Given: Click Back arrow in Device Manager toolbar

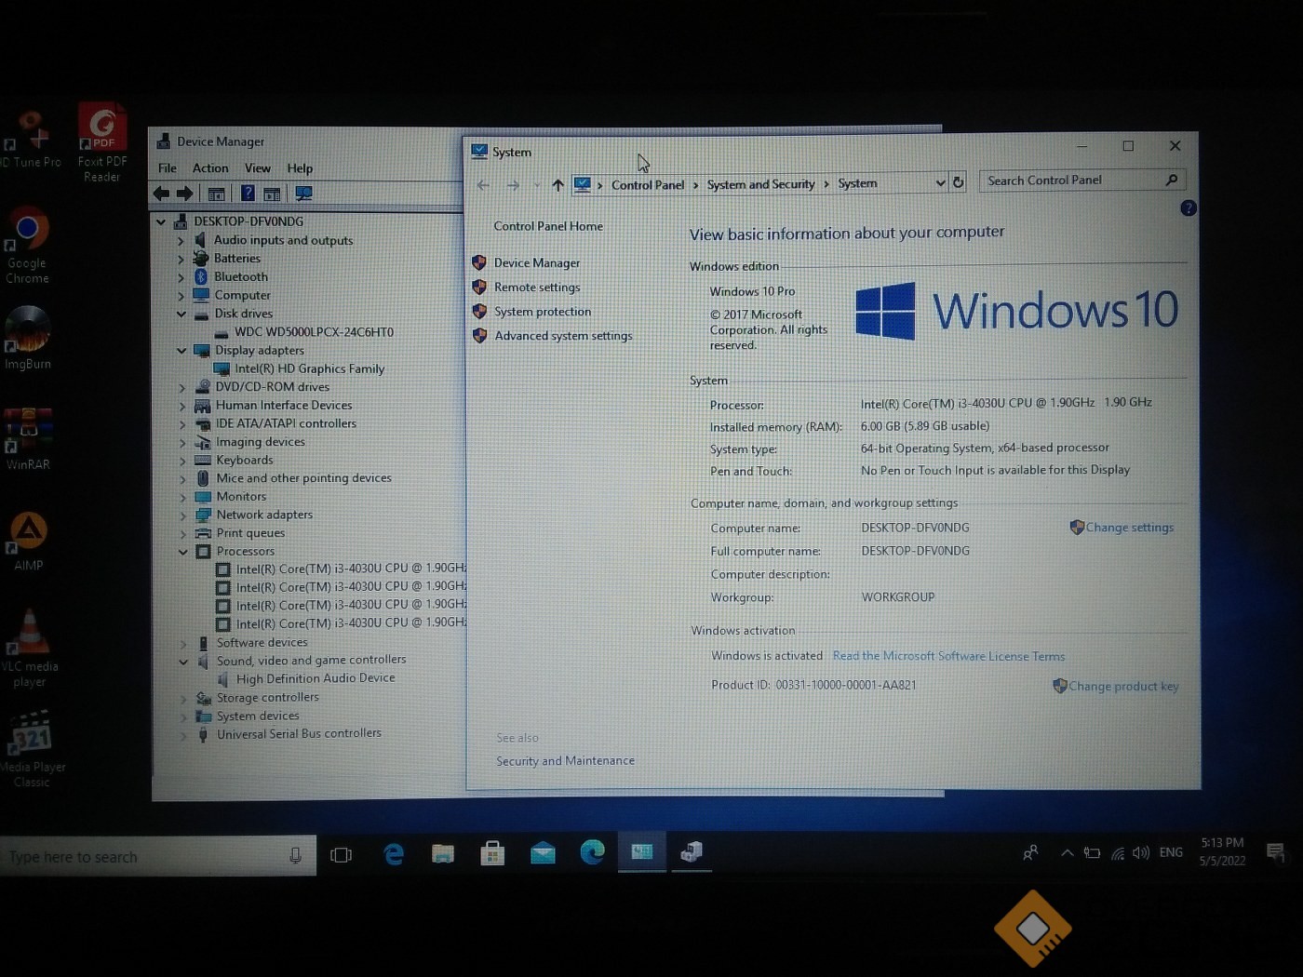Looking at the screenshot, I should click(161, 193).
